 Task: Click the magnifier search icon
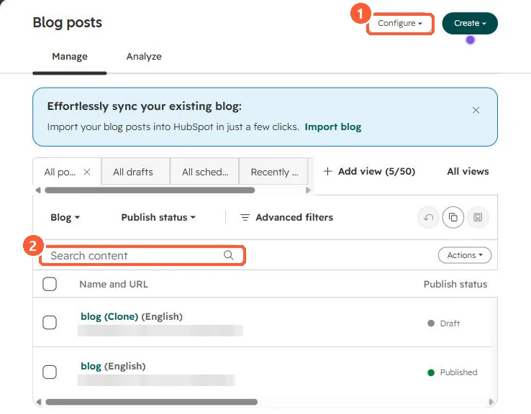click(229, 255)
